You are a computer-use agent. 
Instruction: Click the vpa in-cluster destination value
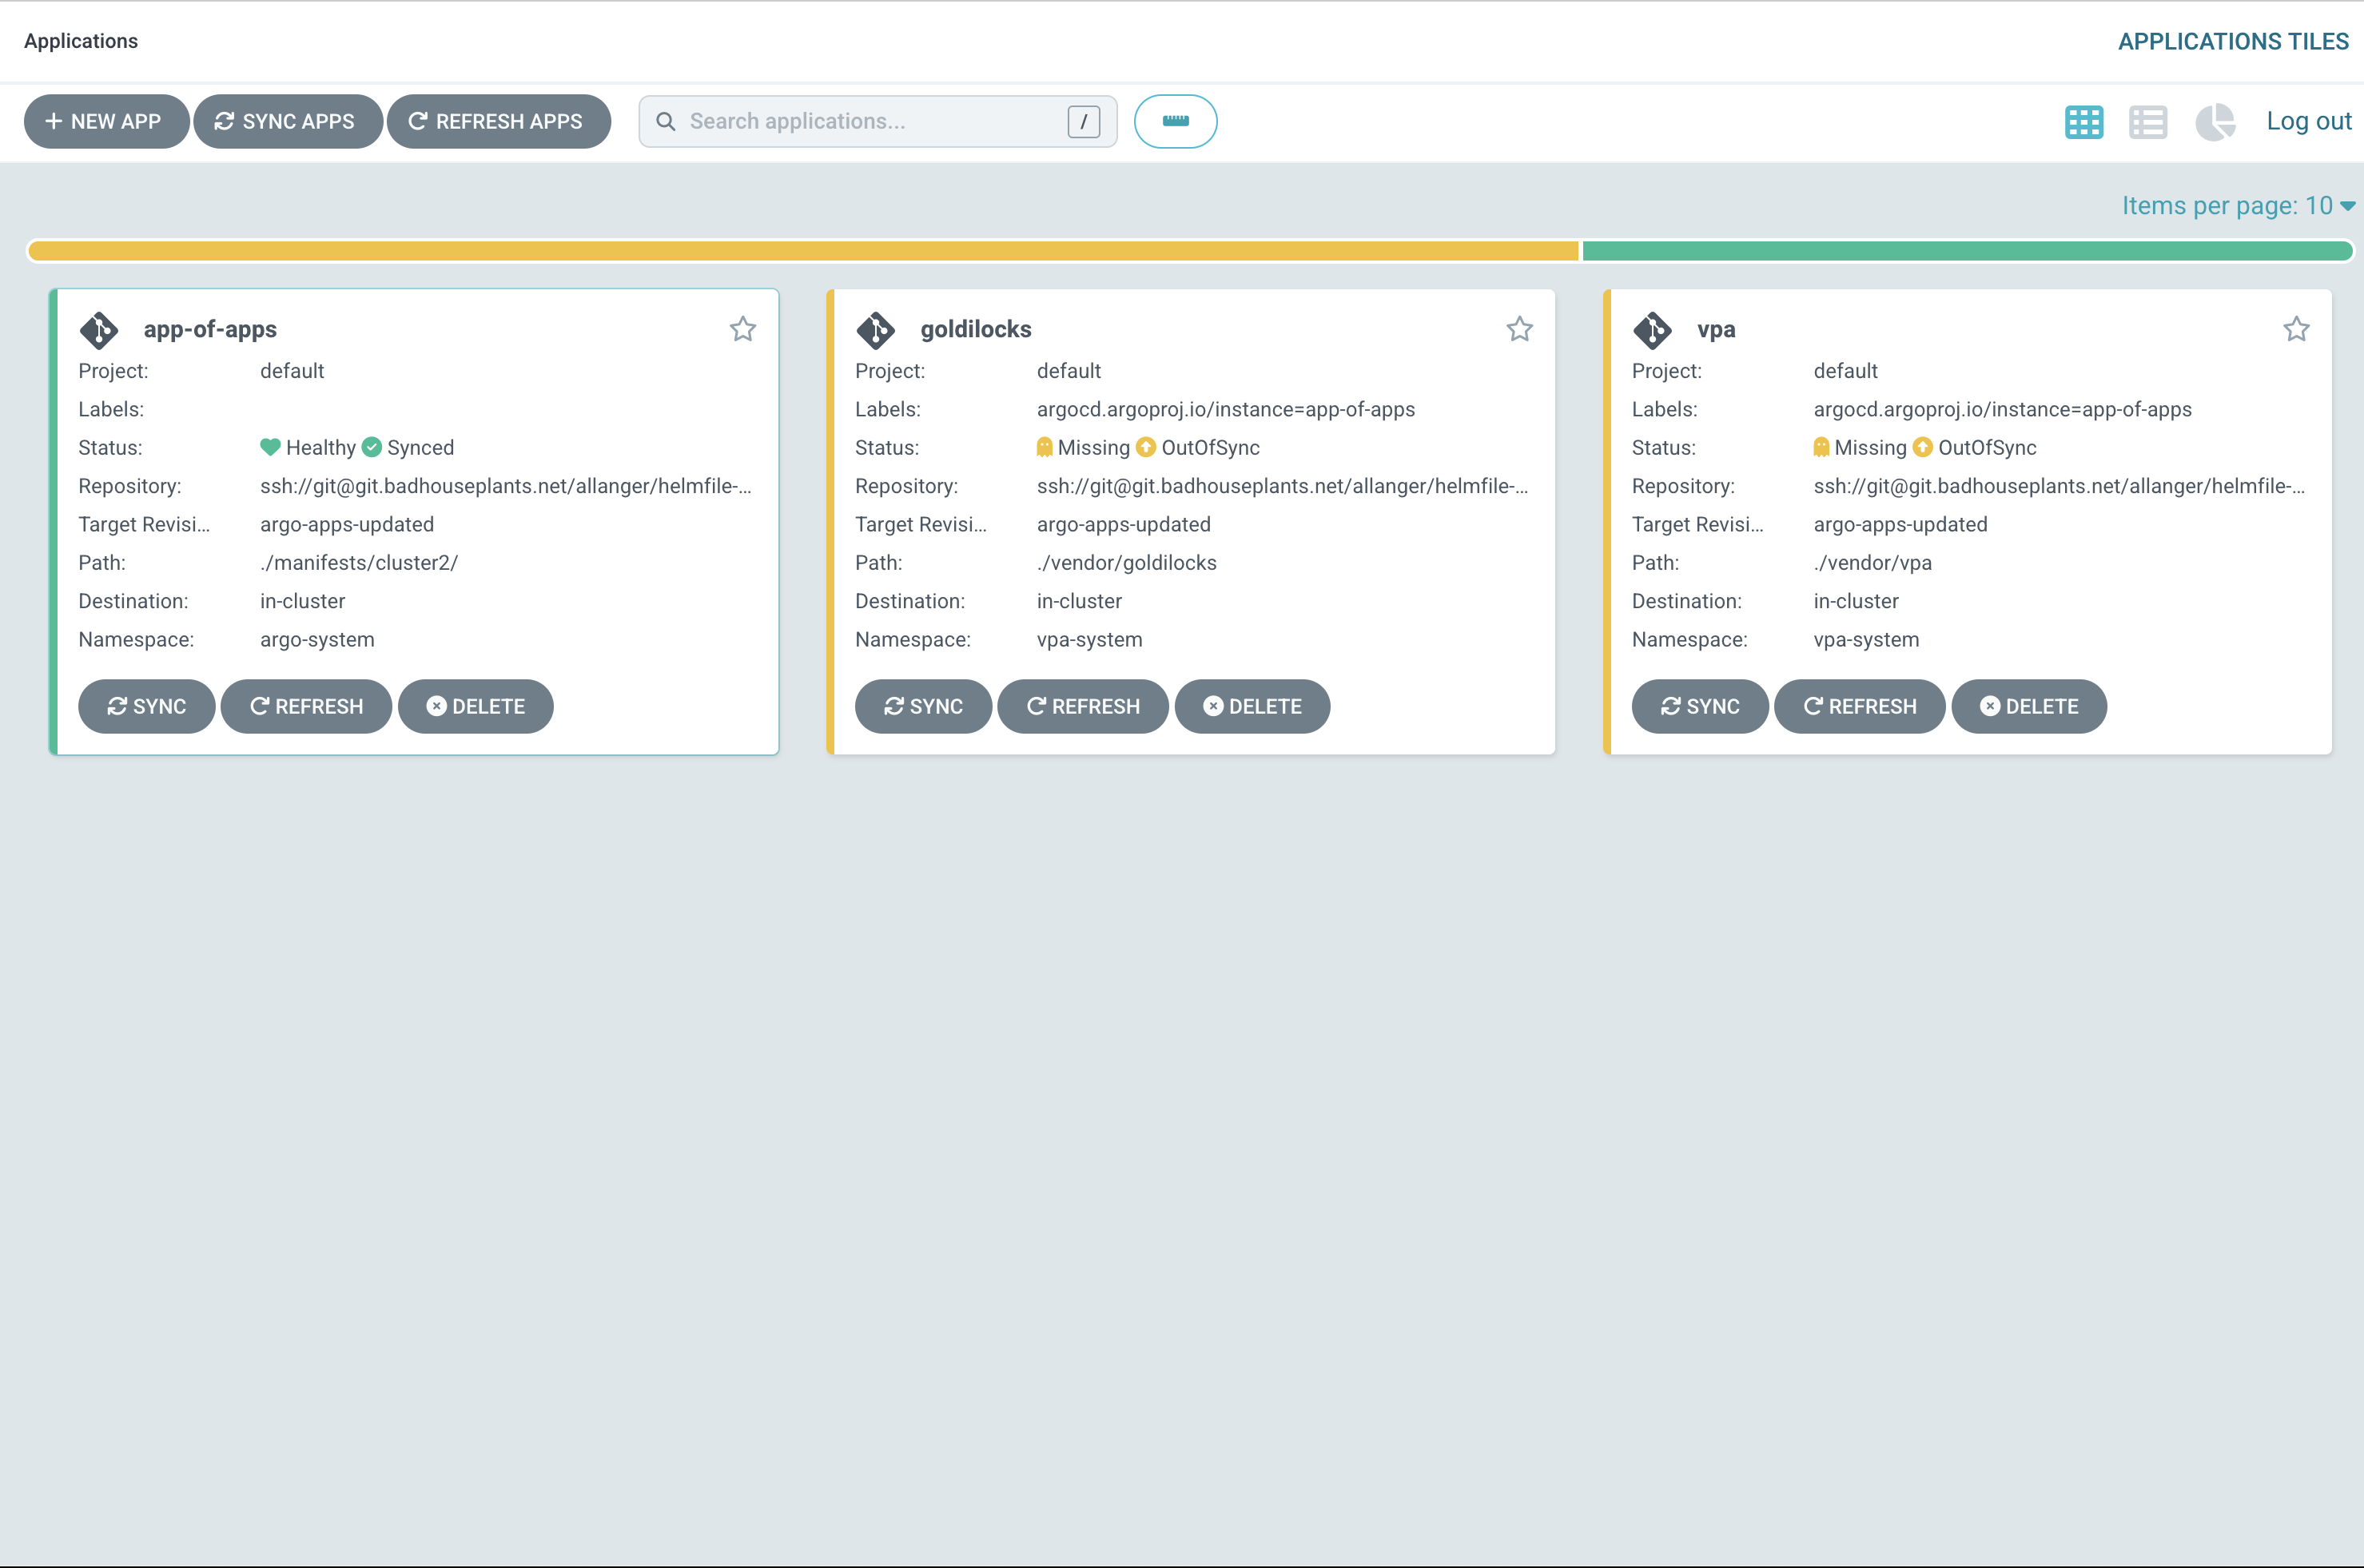click(x=1856, y=601)
